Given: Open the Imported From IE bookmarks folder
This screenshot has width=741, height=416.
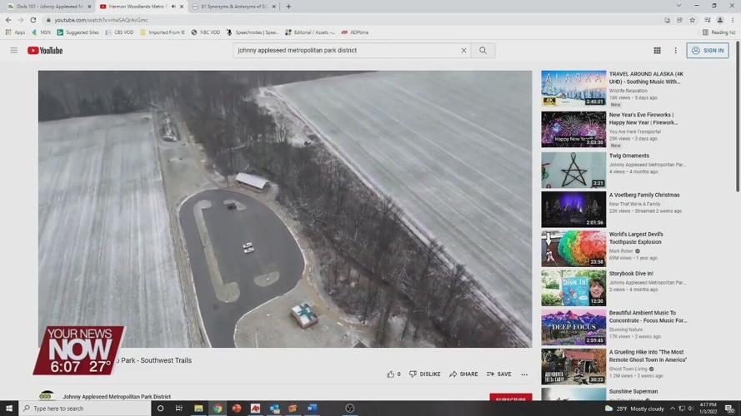Looking at the screenshot, I should [x=163, y=32].
